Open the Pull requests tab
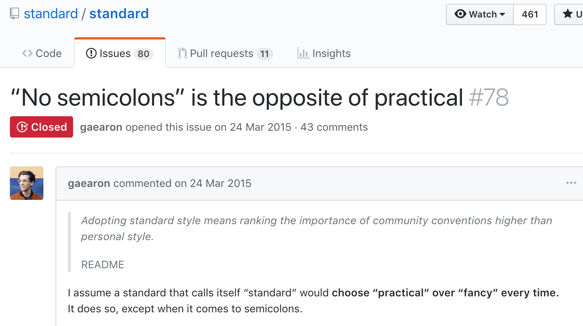Image resolution: width=583 pixels, height=326 pixels. 225,54
